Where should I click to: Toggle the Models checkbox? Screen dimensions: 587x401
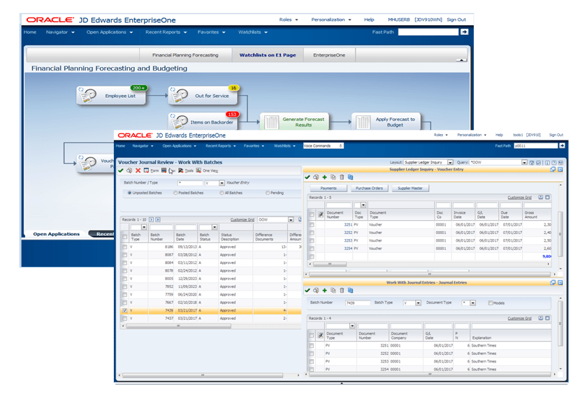pos(490,303)
